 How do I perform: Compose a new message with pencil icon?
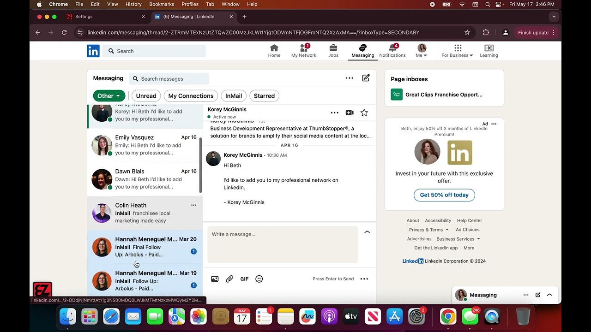[366, 78]
